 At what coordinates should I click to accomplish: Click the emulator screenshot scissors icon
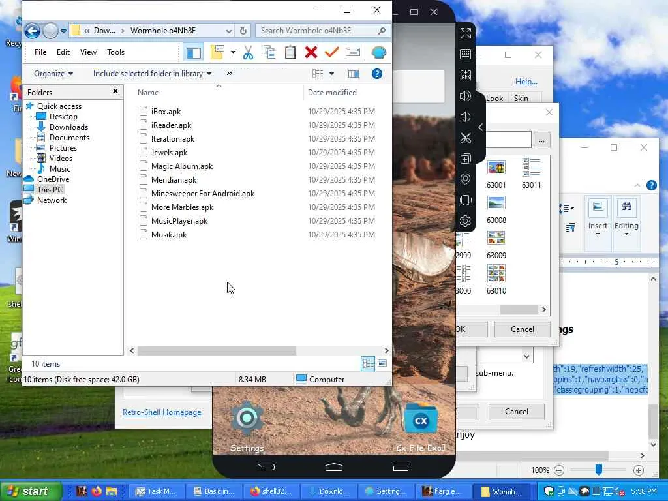click(x=466, y=138)
